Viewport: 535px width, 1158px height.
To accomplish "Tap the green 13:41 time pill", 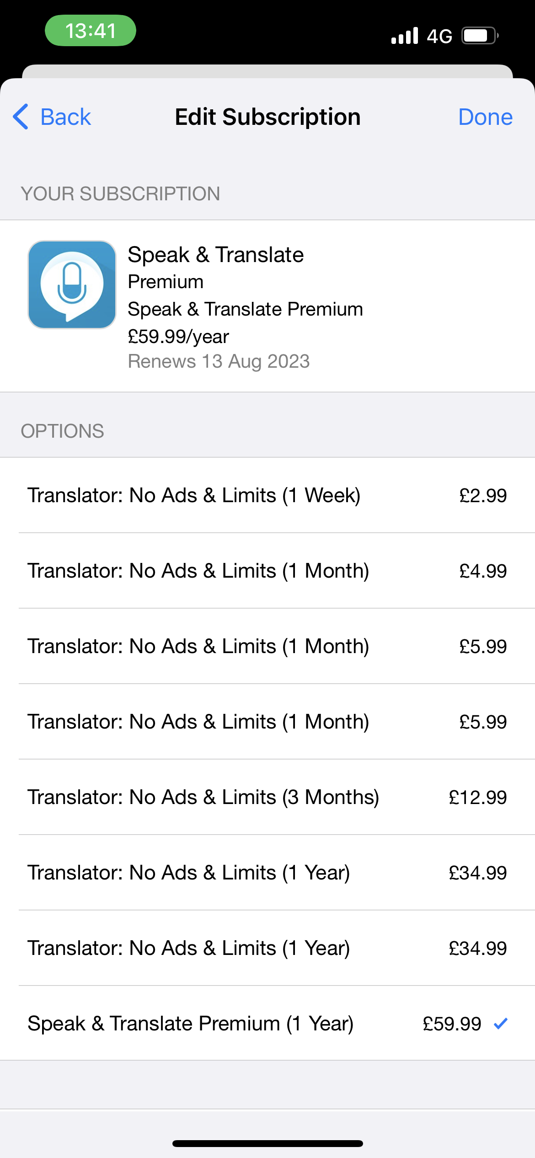I will click(90, 31).
